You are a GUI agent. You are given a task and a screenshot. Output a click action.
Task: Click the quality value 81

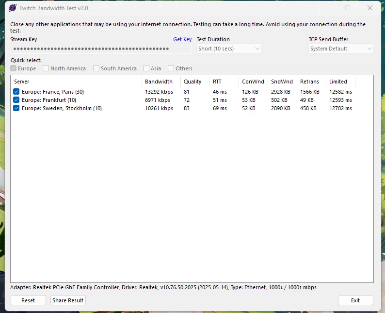(187, 92)
